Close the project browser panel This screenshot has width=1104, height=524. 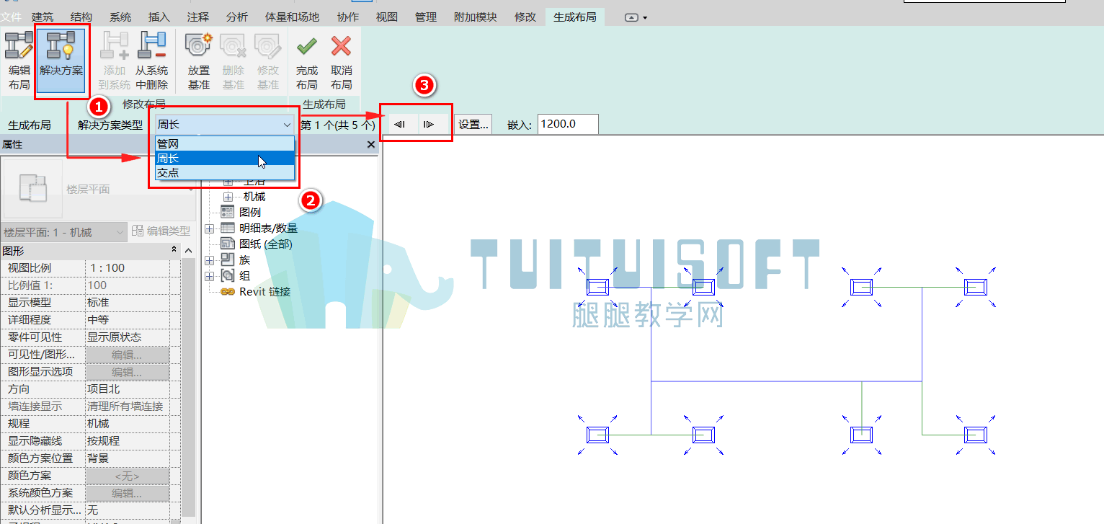pos(371,144)
